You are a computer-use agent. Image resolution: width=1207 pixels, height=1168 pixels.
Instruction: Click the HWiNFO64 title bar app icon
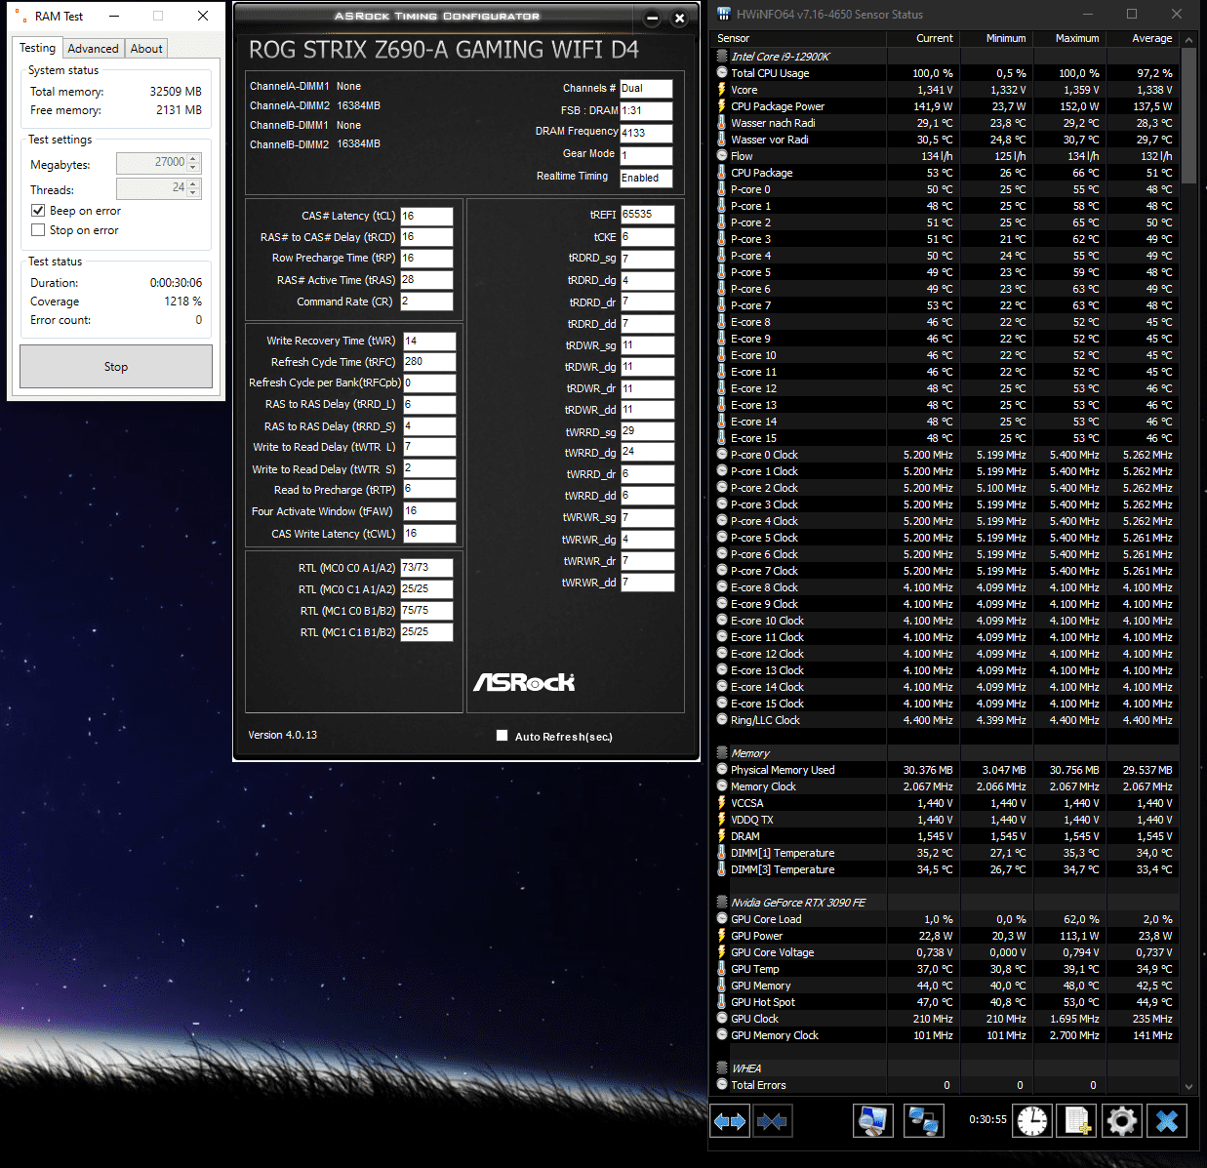[x=723, y=15]
